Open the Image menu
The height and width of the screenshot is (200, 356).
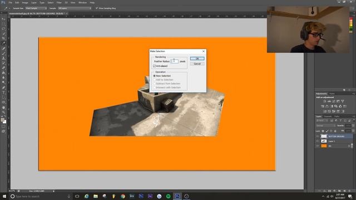(x=25, y=2)
